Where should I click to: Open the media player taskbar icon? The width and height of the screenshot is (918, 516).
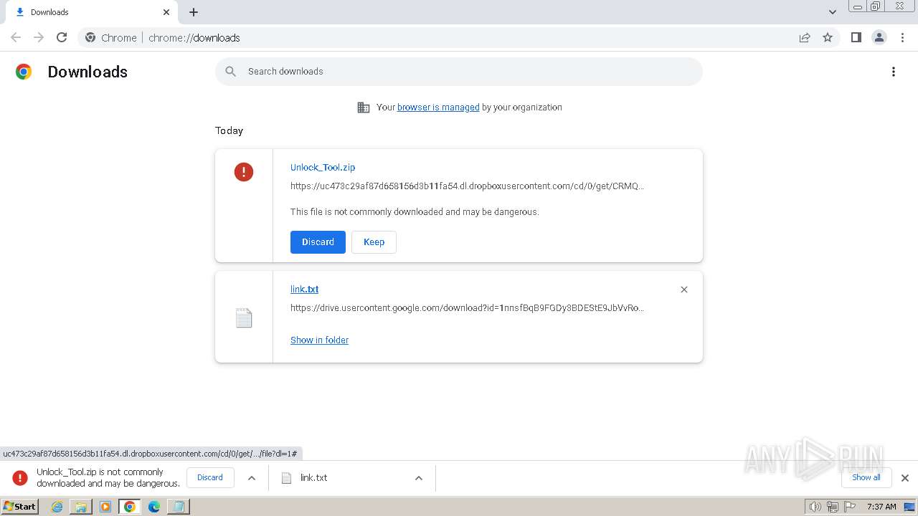(105, 507)
